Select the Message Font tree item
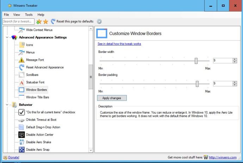This screenshot has height=163, width=243. tap(35, 60)
